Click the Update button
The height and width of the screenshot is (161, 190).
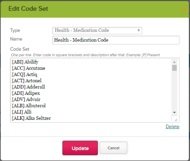(80, 148)
